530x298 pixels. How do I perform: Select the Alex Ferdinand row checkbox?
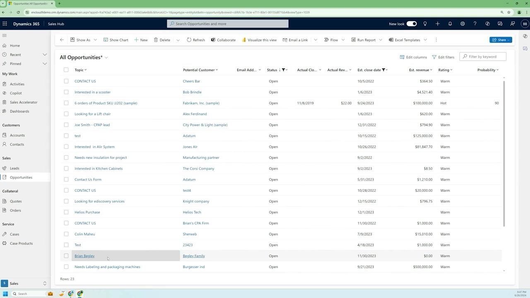66,114
